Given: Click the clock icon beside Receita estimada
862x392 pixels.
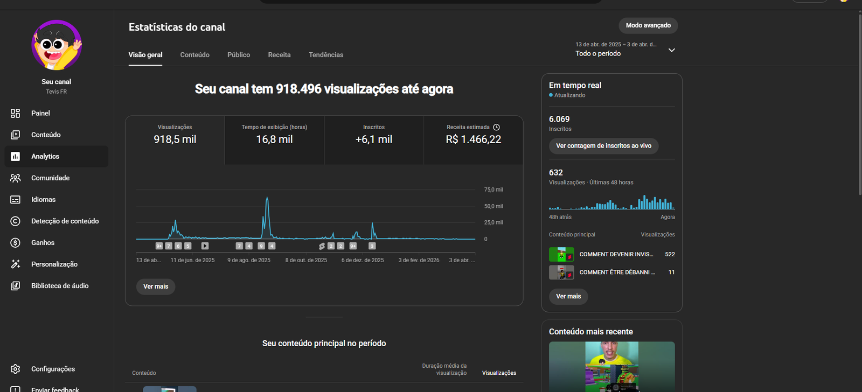Looking at the screenshot, I should tap(496, 127).
